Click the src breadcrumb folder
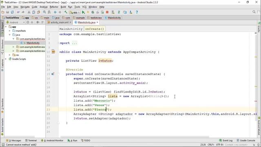This screenshot has width=261, height=147. [35, 18]
